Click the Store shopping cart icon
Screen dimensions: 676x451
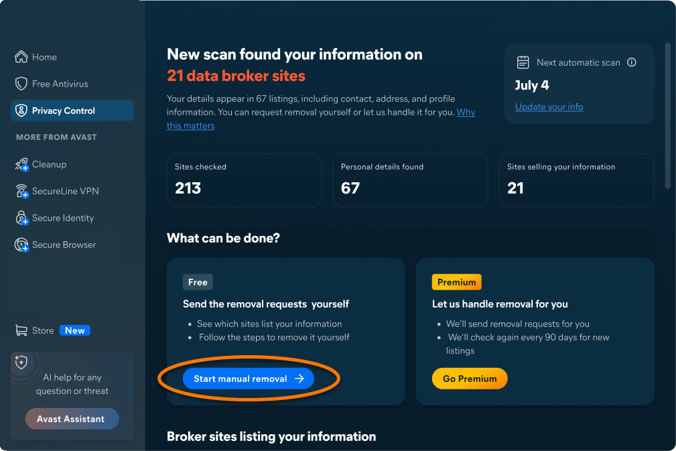coord(21,330)
